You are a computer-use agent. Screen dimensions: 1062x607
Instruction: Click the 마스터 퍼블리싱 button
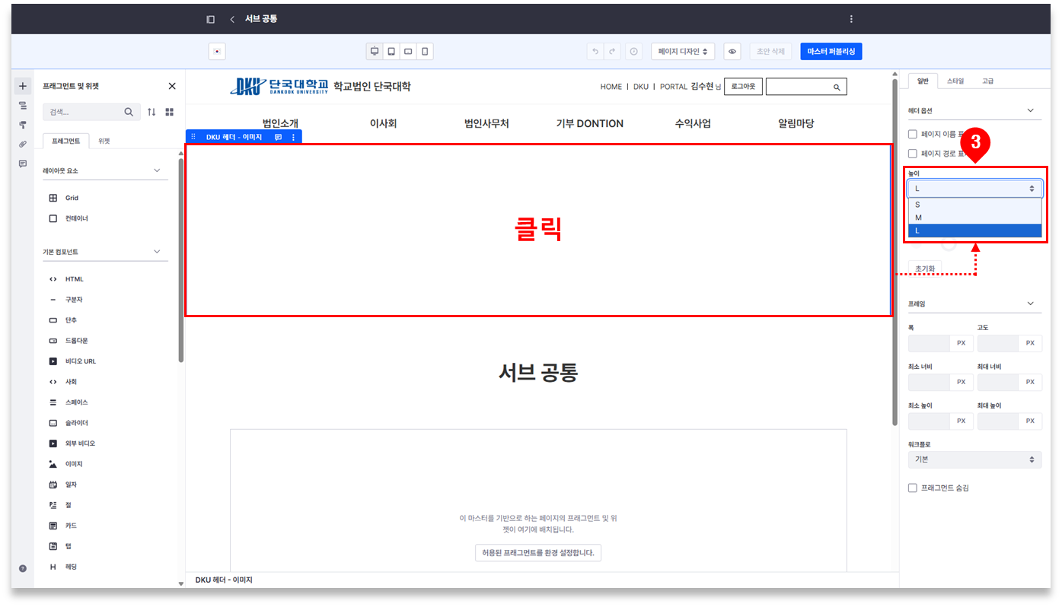[831, 52]
